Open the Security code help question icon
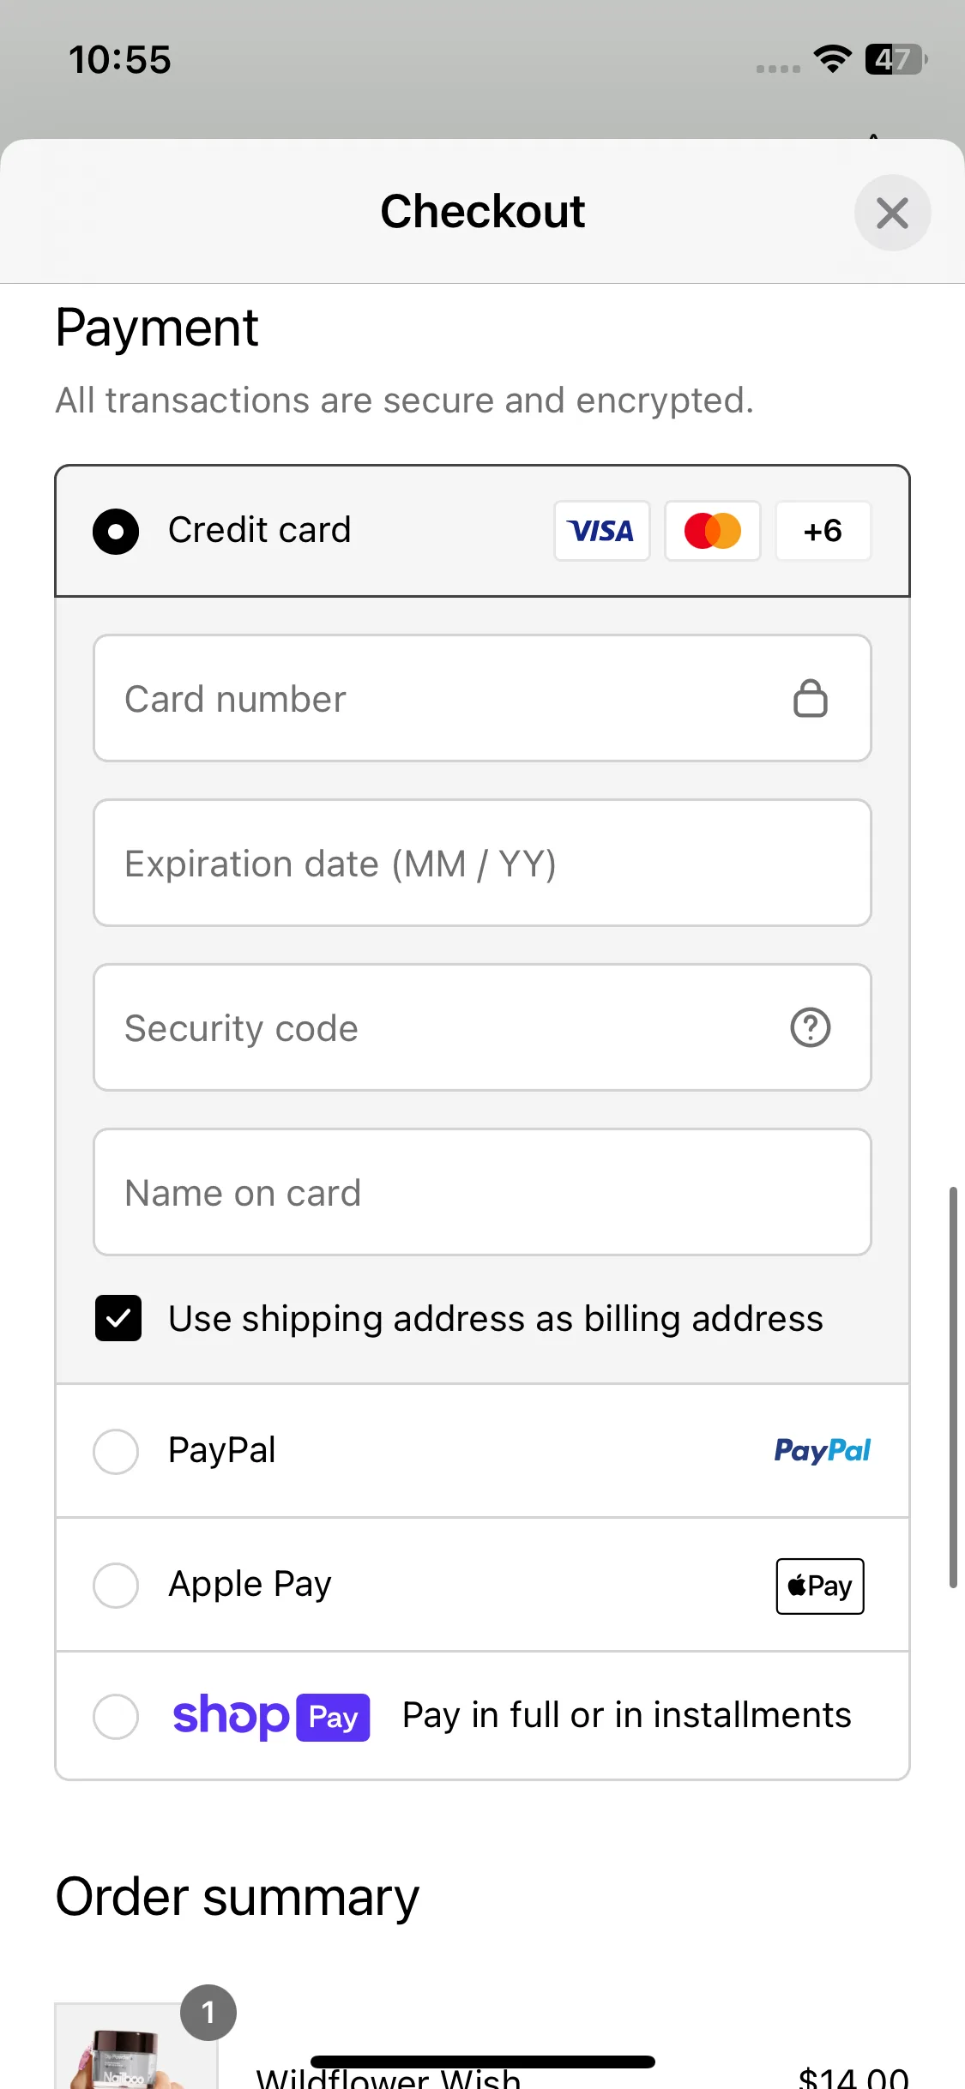The image size is (965, 2089). click(810, 1027)
